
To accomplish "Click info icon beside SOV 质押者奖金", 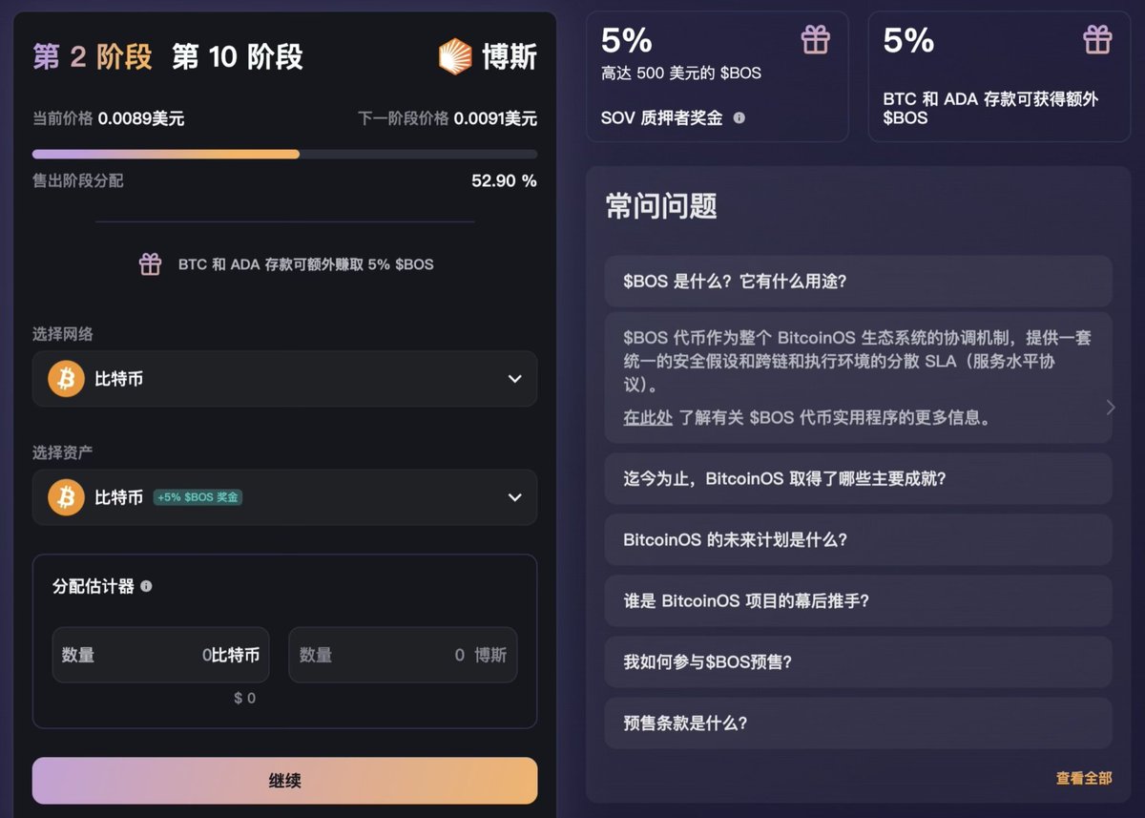I will click(x=739, y=118).
